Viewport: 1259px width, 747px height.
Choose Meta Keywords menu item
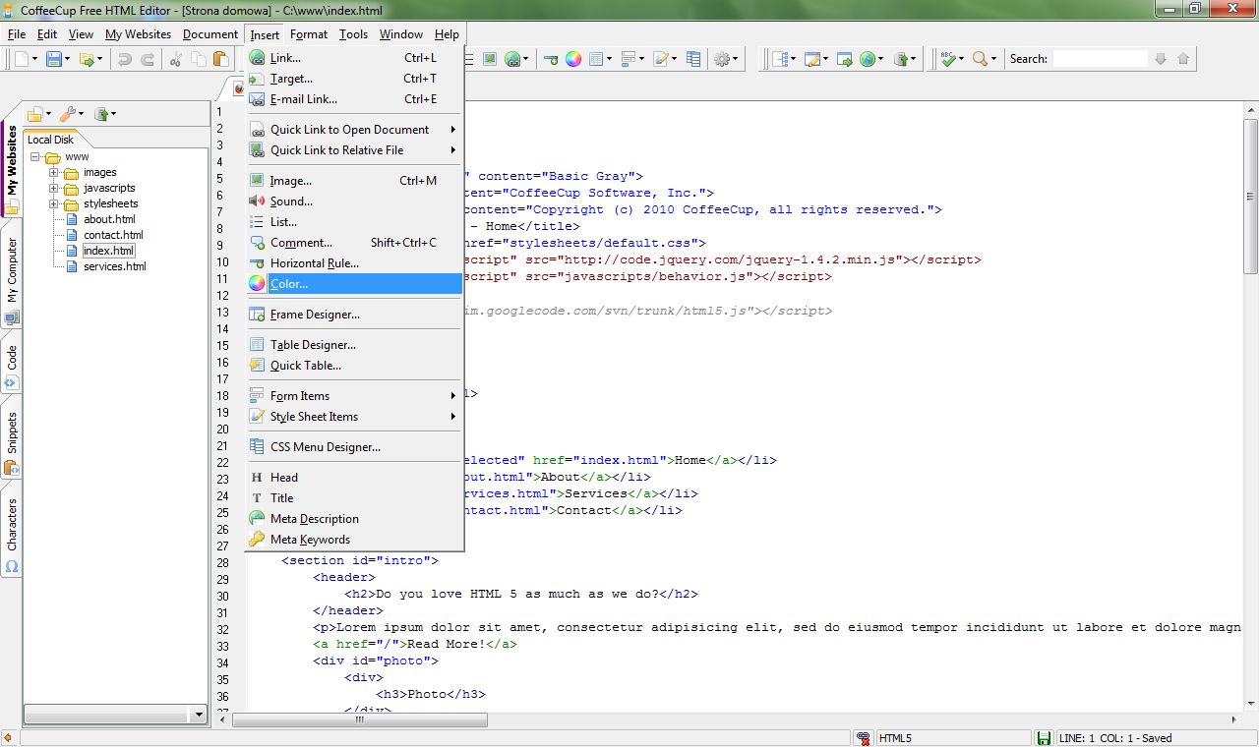(354, 540)
